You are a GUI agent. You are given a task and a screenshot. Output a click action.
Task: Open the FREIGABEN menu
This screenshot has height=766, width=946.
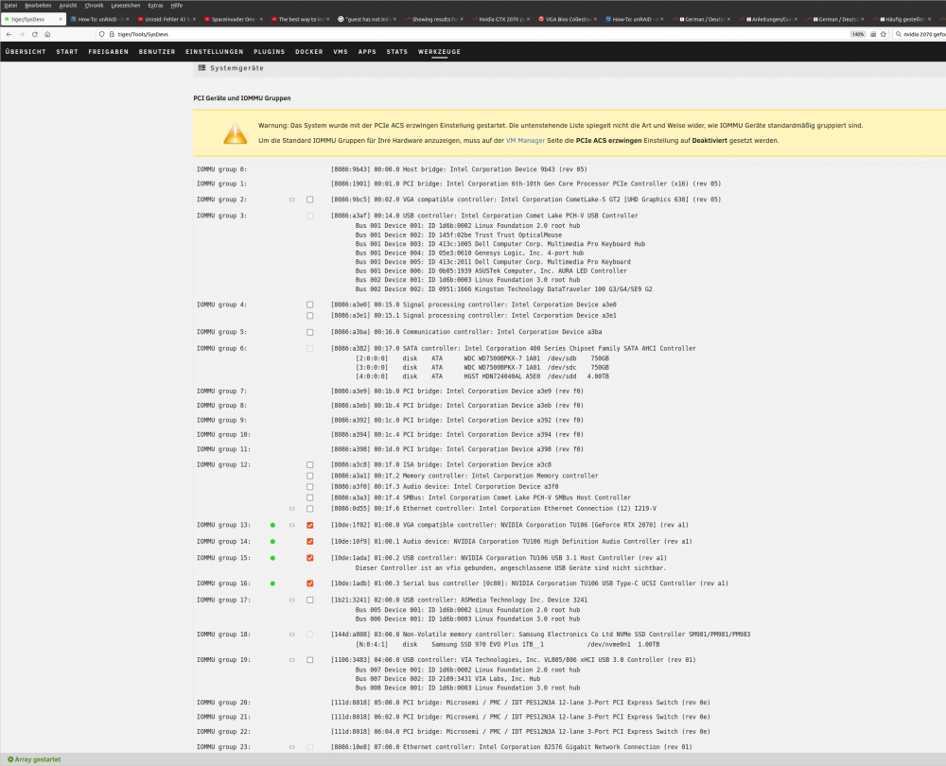click(109, 52)
